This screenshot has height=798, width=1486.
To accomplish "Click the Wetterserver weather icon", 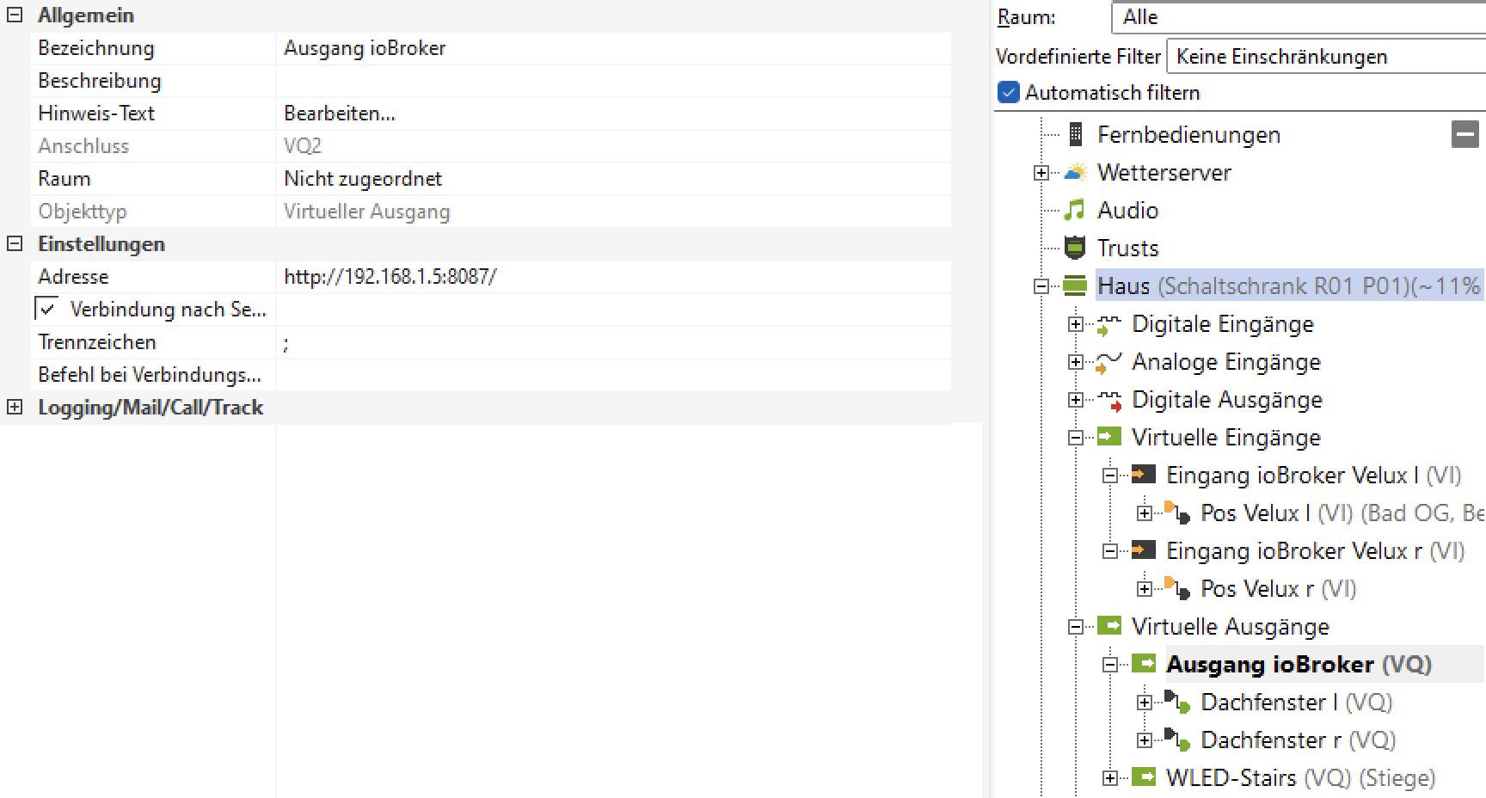I will [1075, 172].
